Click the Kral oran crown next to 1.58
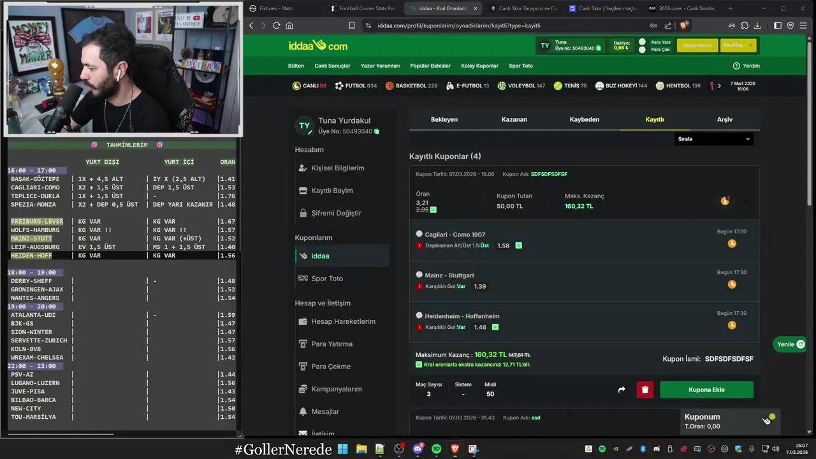This screenshot has height=459, width=816. tap(518, 245)
